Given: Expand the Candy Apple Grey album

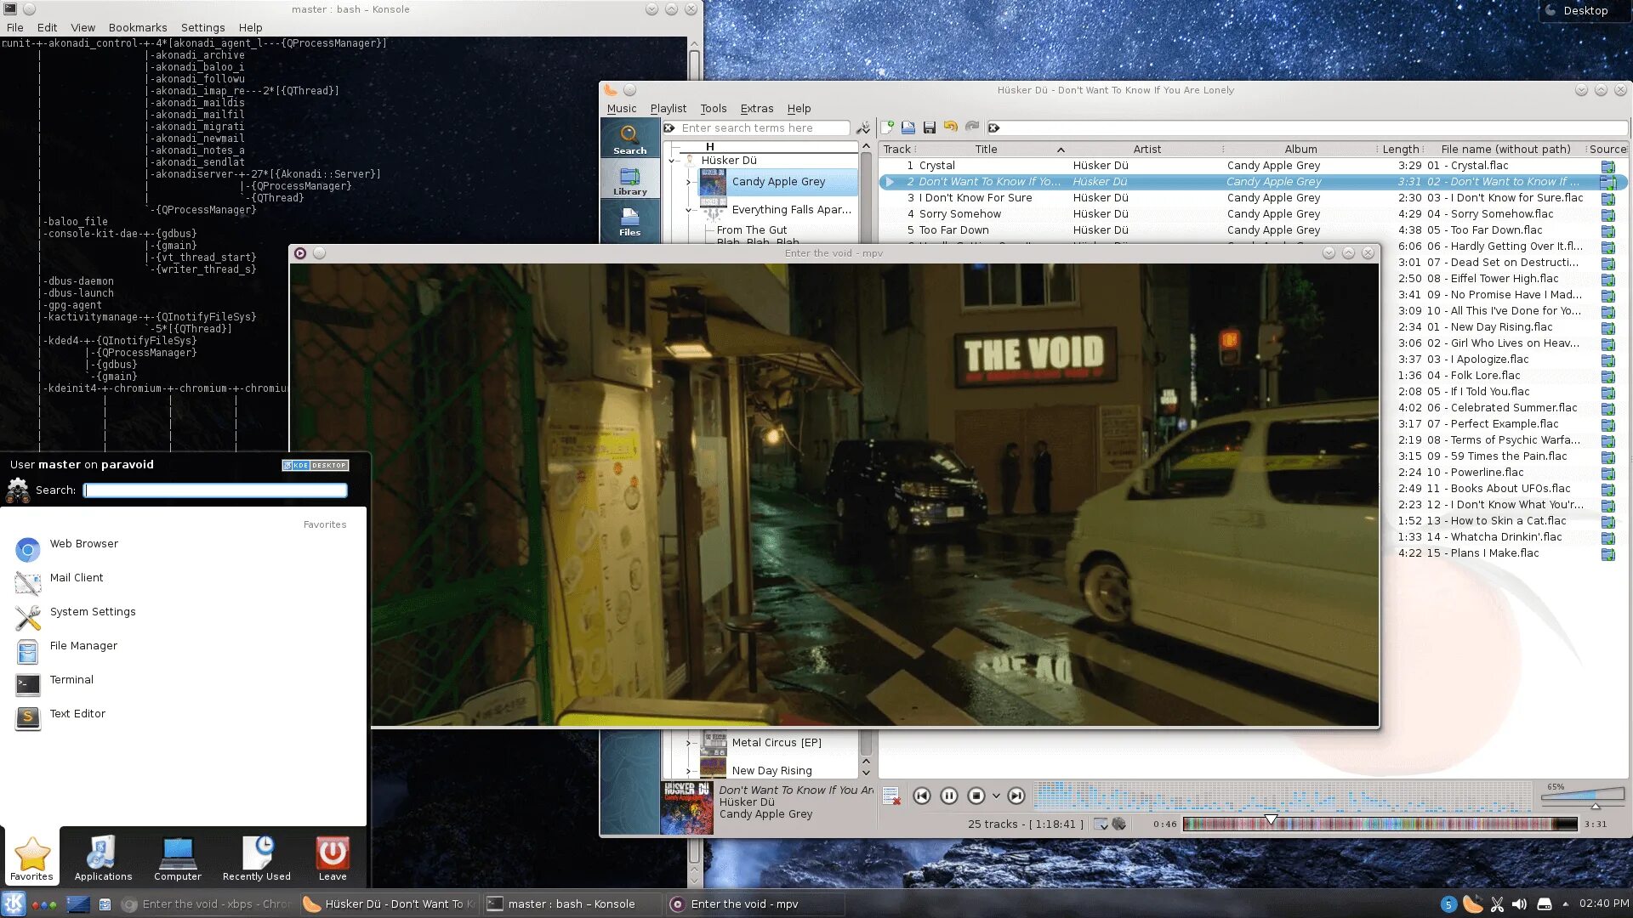Looking at the screenshot, I should pyautogui.click(x=689, y=182).
